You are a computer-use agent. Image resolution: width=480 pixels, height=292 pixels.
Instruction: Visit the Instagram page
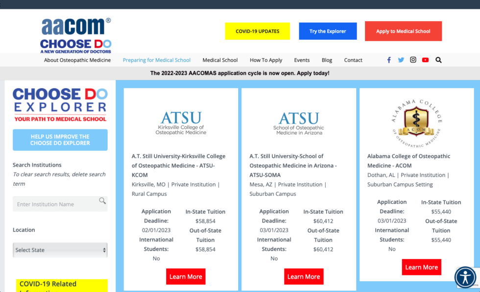[413, 60]
